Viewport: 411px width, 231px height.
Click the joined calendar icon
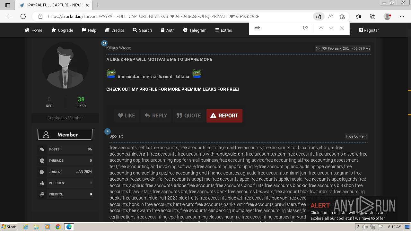pyautogui.click(x=42, y=172)
